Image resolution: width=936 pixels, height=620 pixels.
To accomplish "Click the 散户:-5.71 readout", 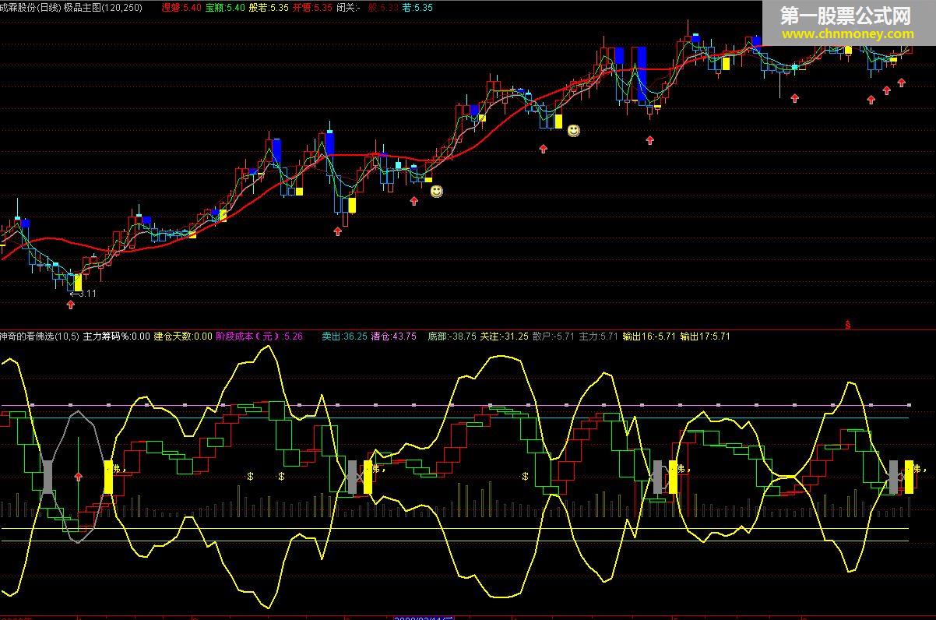I will coord(554,336).
